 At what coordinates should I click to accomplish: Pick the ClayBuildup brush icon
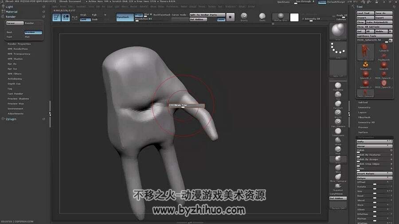338,85
